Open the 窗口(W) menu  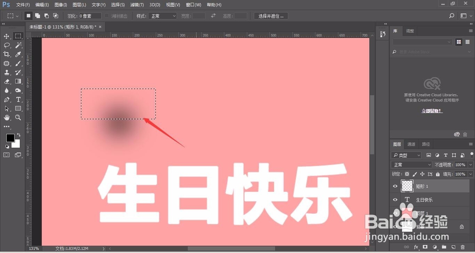pyautogui.click(x=194, y=5)
